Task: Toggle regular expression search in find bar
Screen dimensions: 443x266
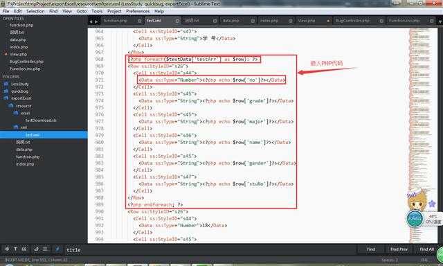Action: (7, 249)
